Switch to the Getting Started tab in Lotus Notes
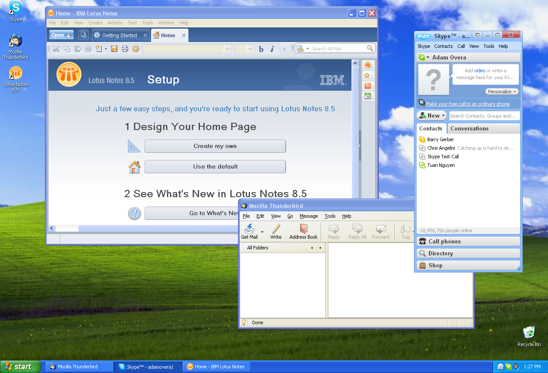The height and width of the screenshot is (373, 548). (120, 35)
